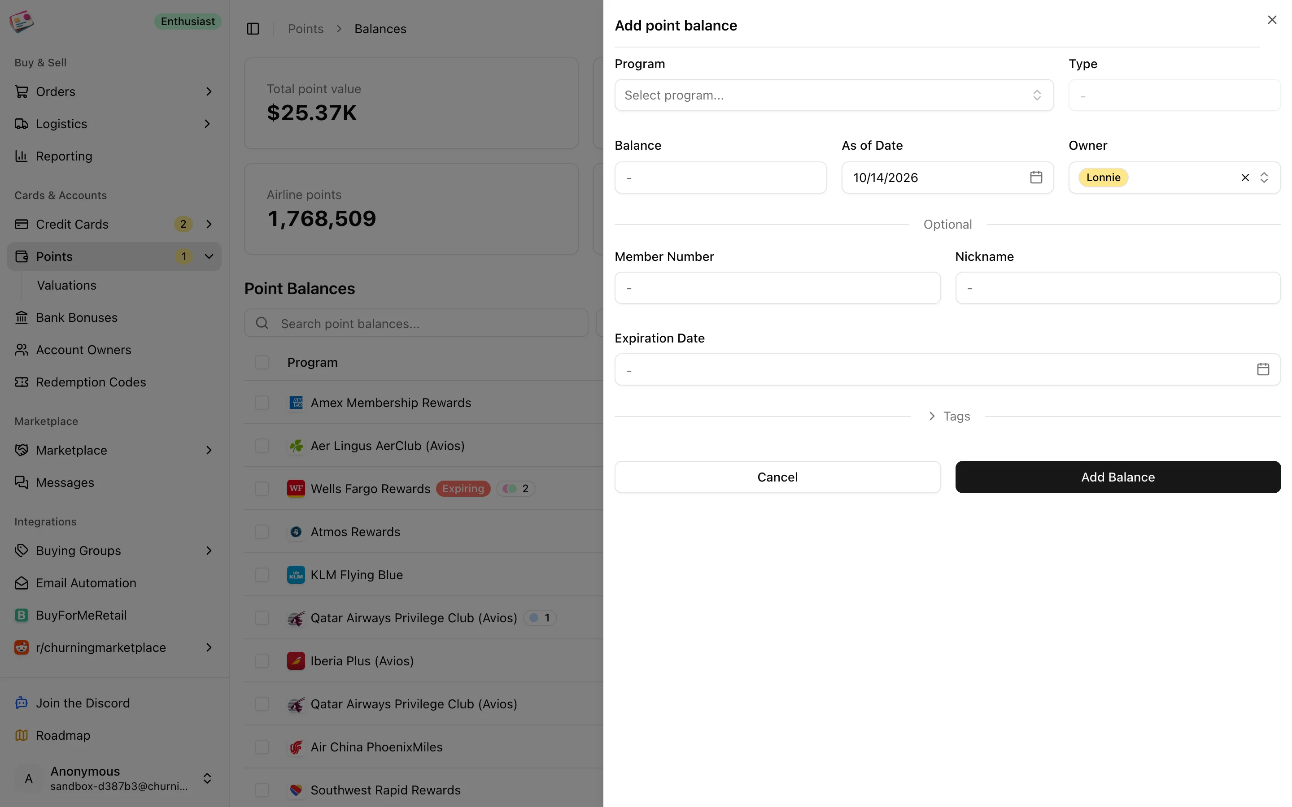Viewport: 1292px width, 807px height.
Task: Open the Select program dropdown
Action: [x=834, y=95]
